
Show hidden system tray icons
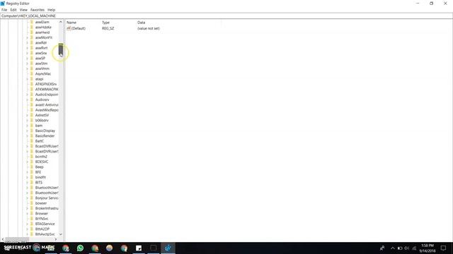point(392,248)
